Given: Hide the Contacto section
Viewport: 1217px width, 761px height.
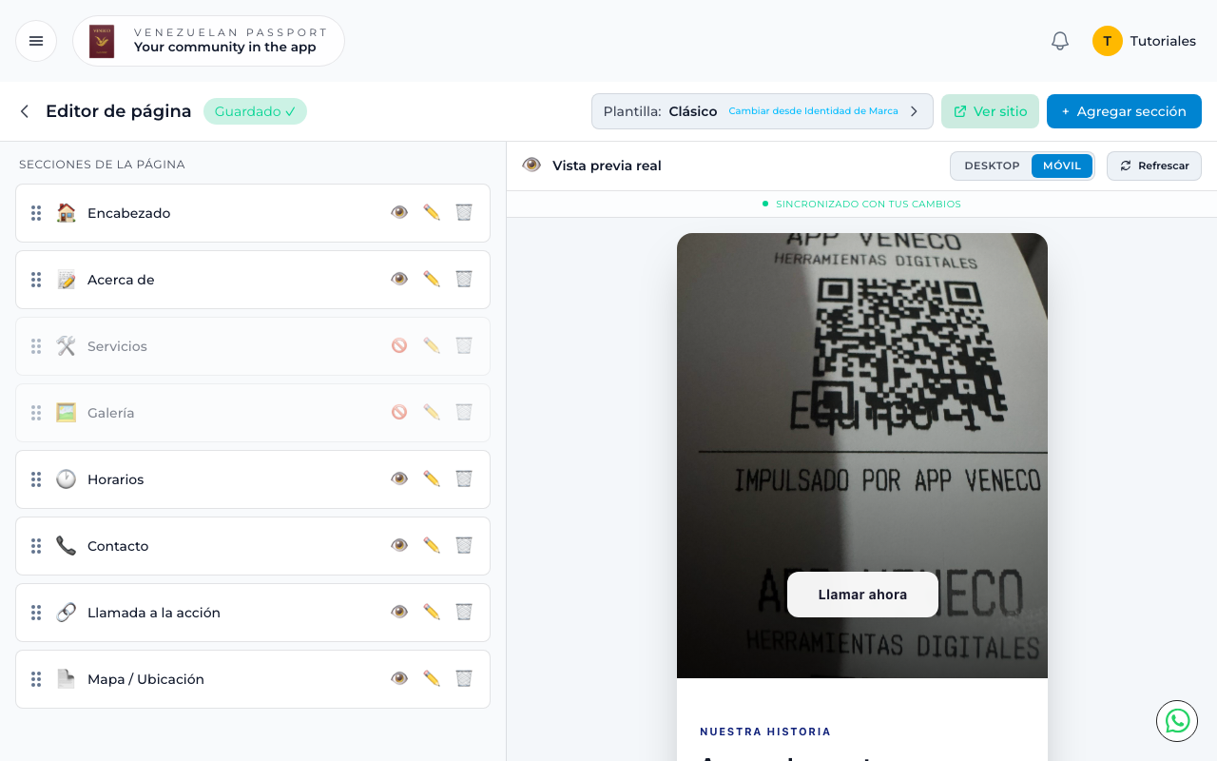Looking at the screenshot, I should [399, 545].
